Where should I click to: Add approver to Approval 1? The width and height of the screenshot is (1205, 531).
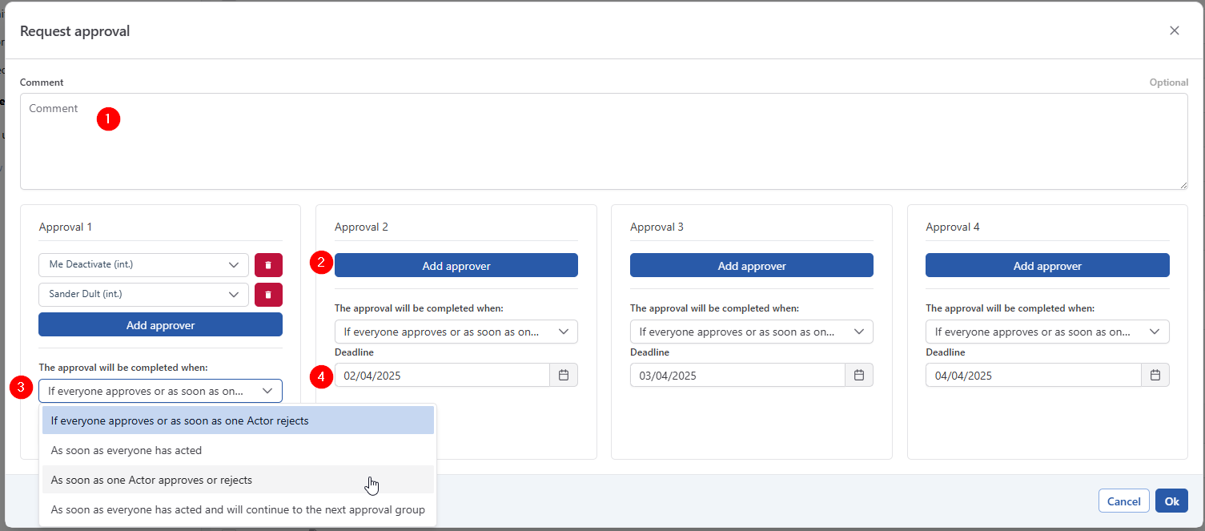click(160, 325)
